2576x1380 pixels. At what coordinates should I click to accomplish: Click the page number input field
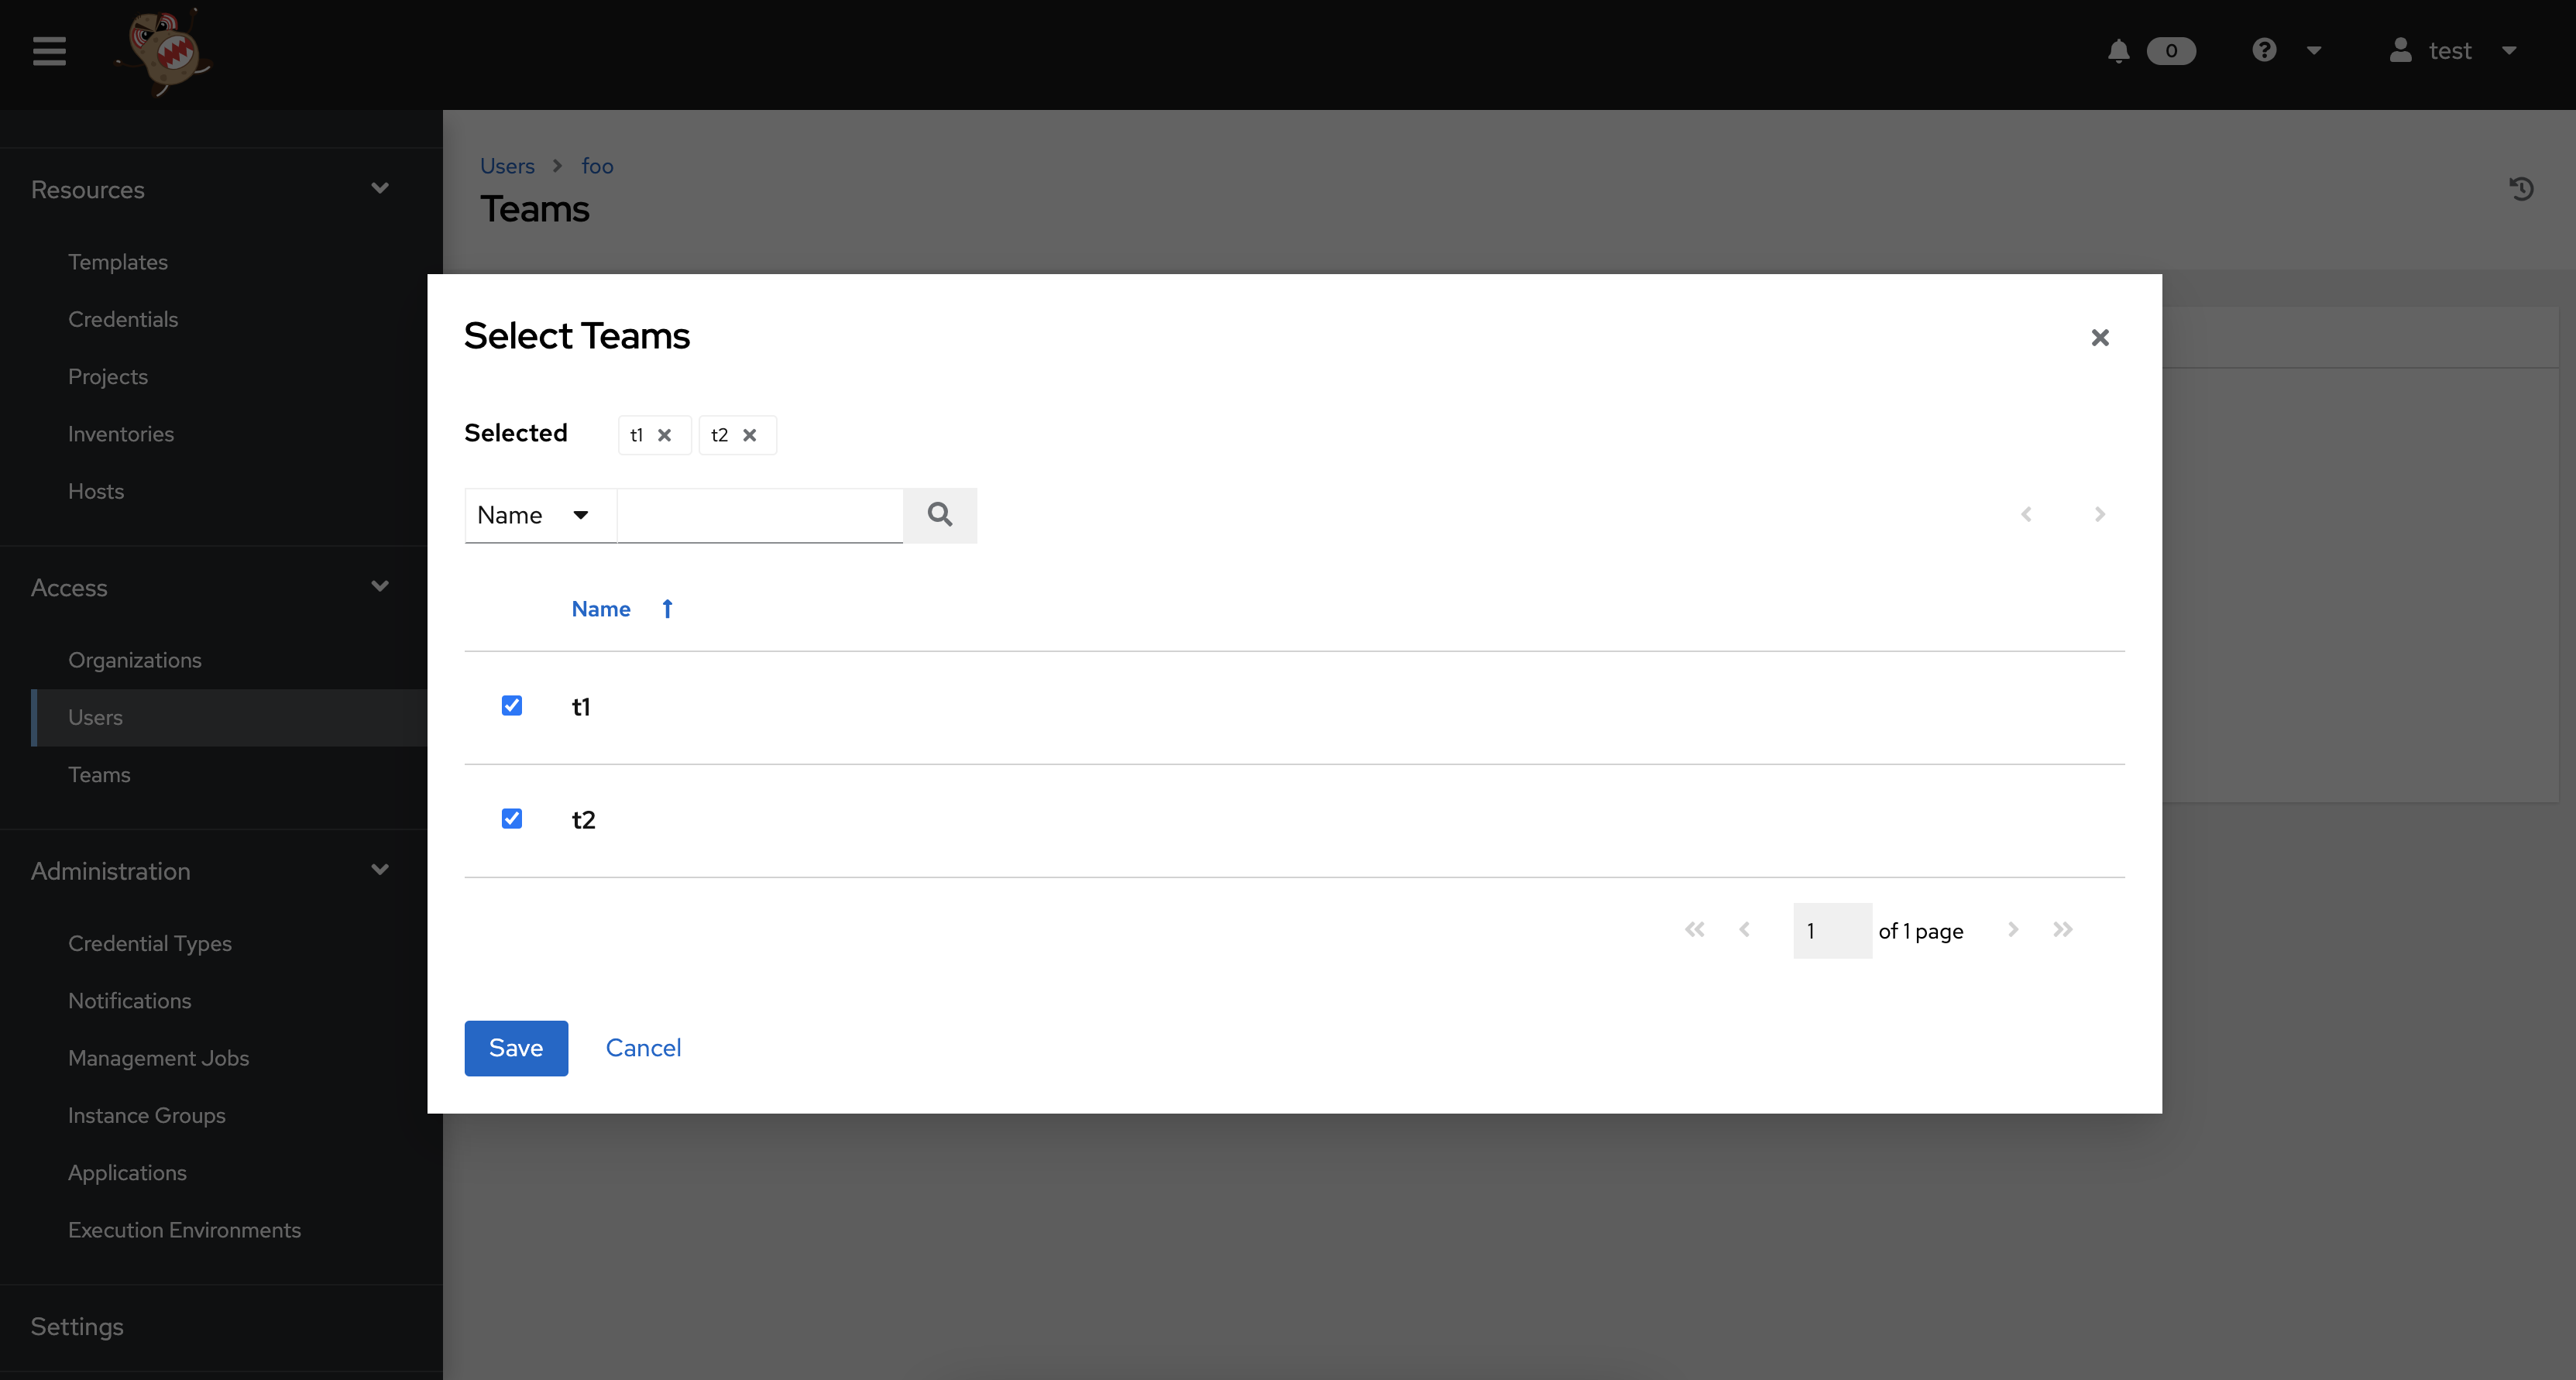[x=1832, y=931]
